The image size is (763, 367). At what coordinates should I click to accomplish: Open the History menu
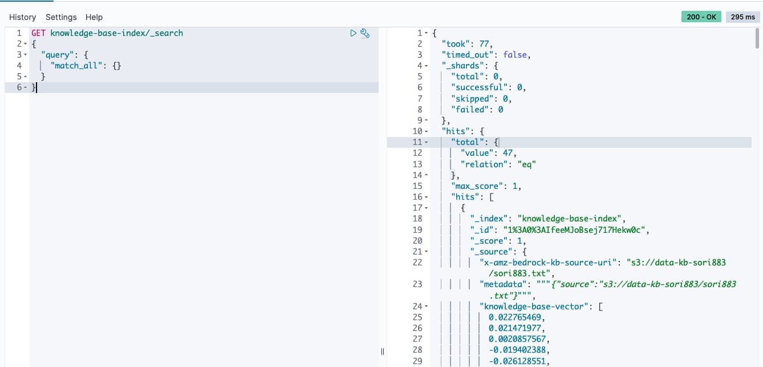[22, 17]
